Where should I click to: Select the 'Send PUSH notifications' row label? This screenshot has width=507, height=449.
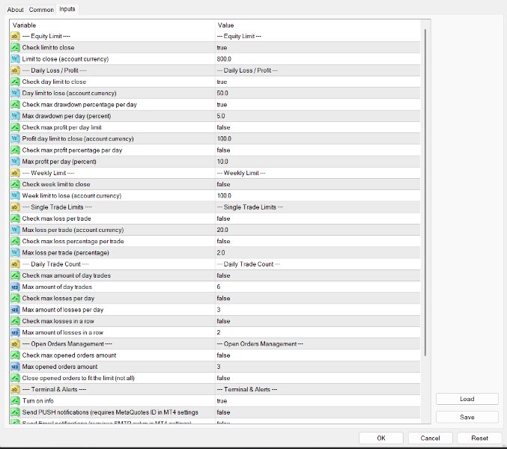click(x=110, y=412)
